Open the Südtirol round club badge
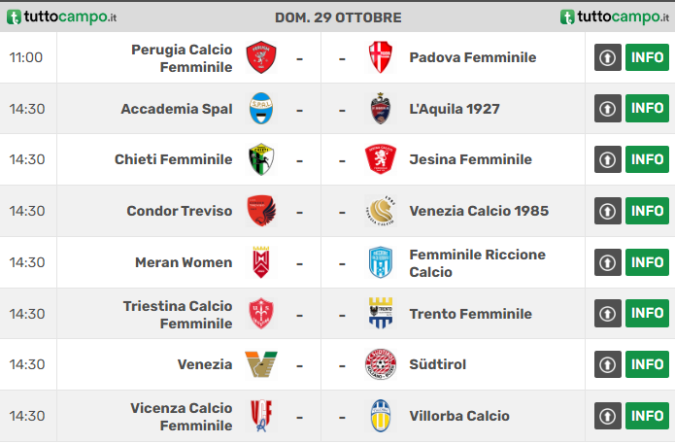This screenshot has width=675, height=444. 381,364
